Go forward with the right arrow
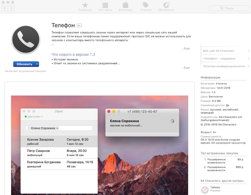Screen dimensions: 251x195 (11, 8)
